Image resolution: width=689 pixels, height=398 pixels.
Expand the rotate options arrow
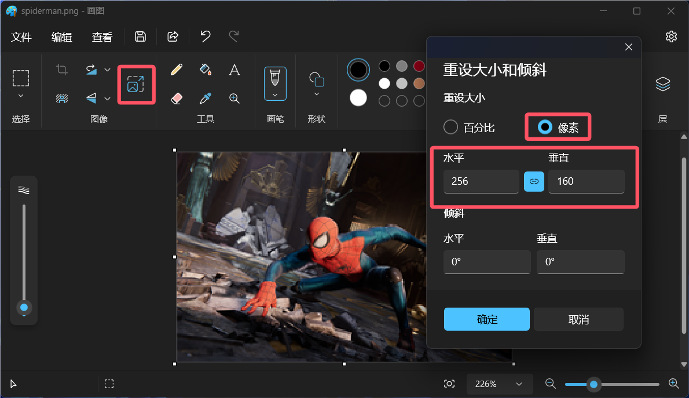pos(107,70)
